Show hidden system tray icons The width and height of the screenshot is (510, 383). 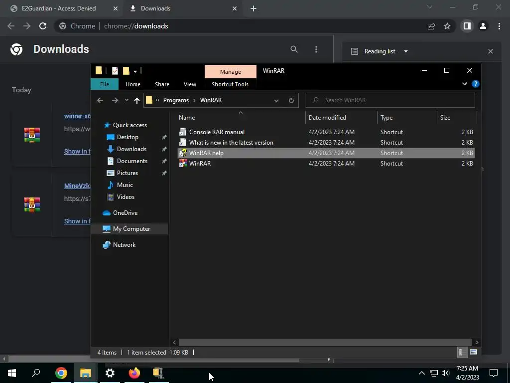(x=421, y=373)
